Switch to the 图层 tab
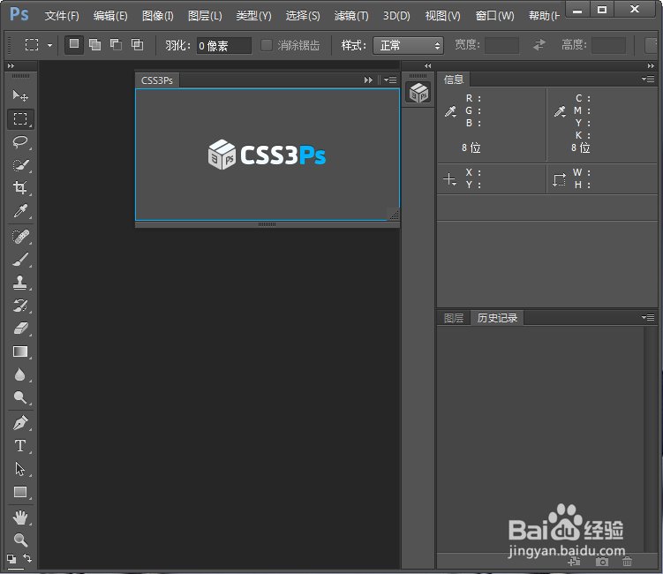The image size is (663, 574). (454, 318)
